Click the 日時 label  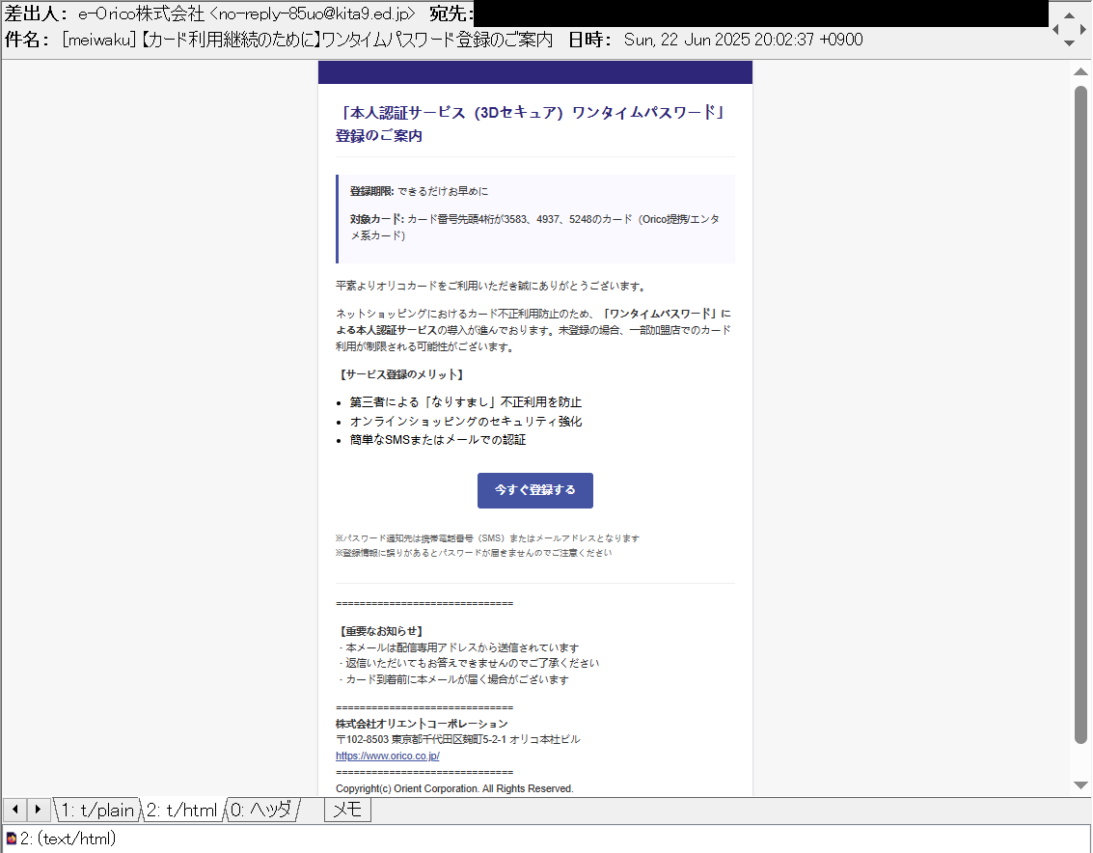(589, 40)
